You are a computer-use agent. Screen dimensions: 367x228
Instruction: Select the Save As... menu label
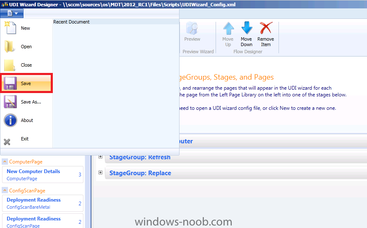31,102
